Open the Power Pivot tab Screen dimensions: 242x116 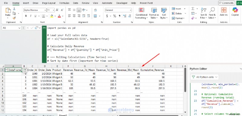(146, 3)
